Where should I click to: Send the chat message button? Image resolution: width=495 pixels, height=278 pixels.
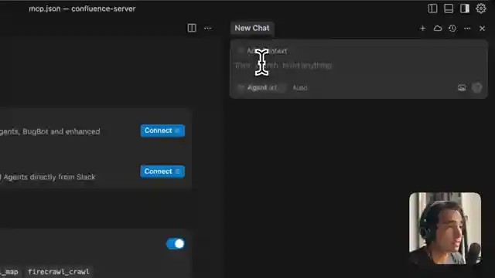coord(477,87)
